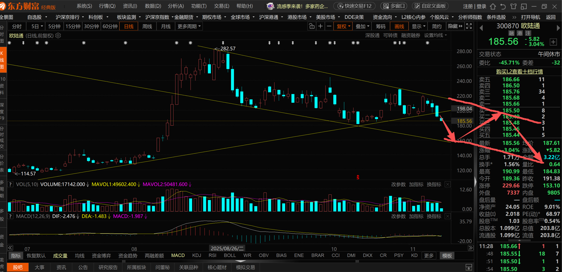The image size is (562, 272).
Task: Zoom in chart with plus icon
Action: coord(321,26)
